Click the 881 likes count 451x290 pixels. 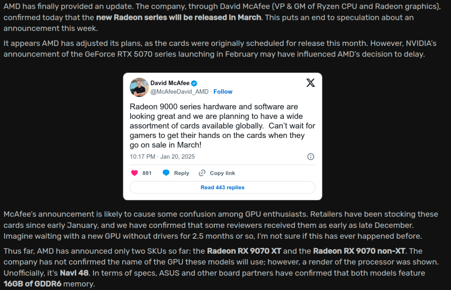coord(147,173)
